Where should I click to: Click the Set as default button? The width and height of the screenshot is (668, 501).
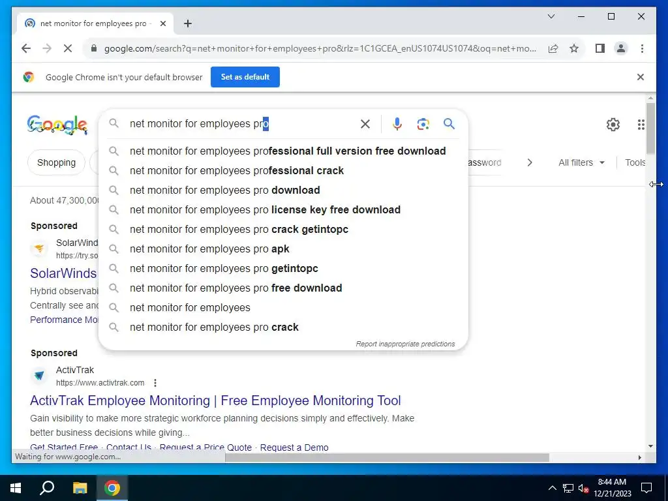(245, 77)
